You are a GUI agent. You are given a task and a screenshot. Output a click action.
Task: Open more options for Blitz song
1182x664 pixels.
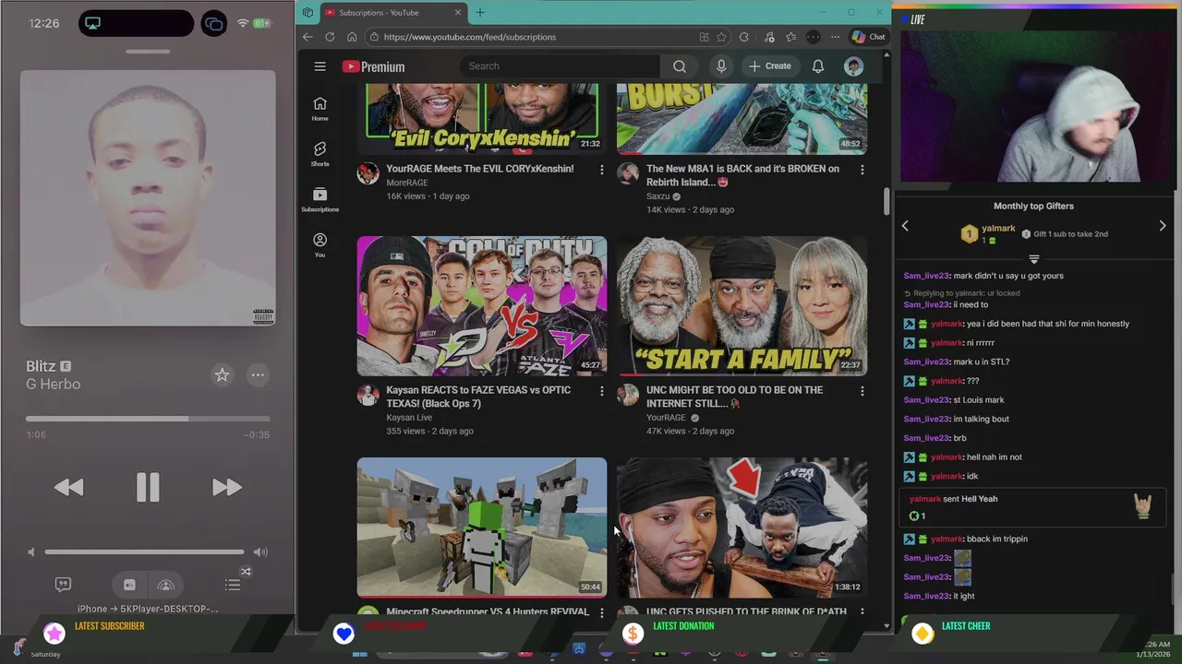tap(258, 374)
